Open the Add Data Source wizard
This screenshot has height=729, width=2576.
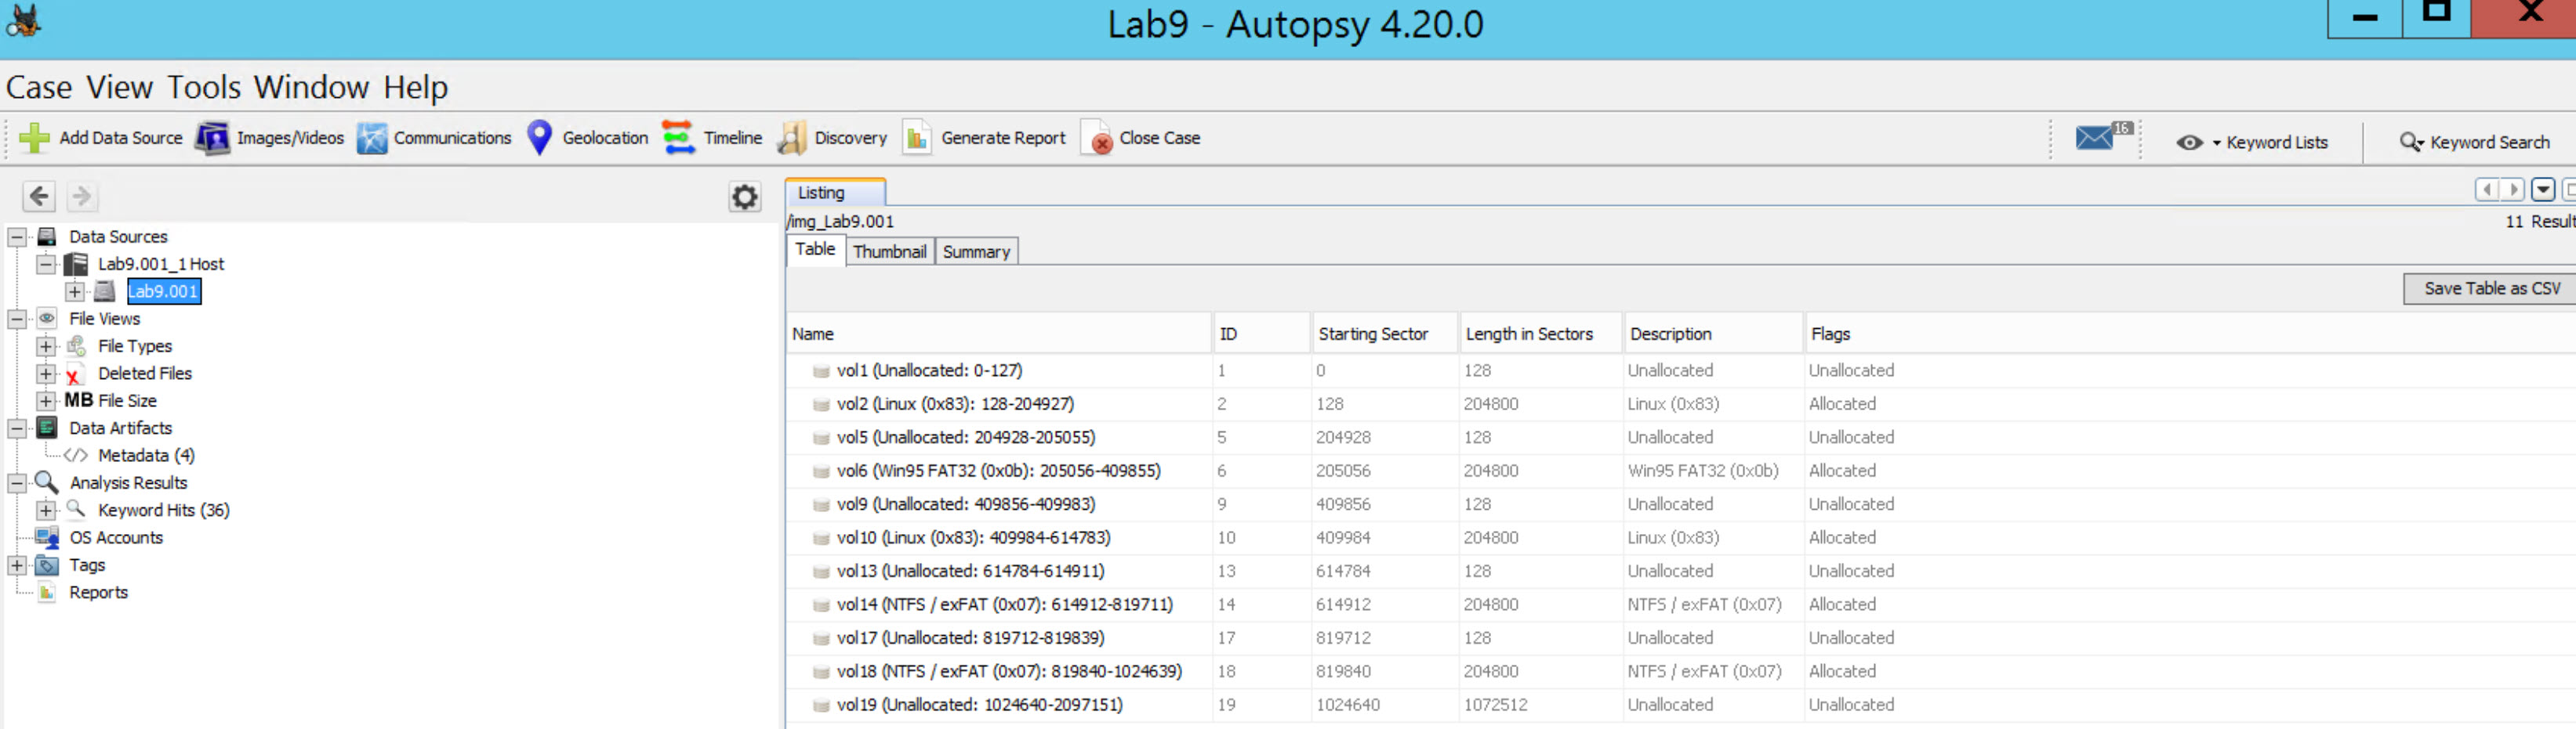(x=100, y=138)
